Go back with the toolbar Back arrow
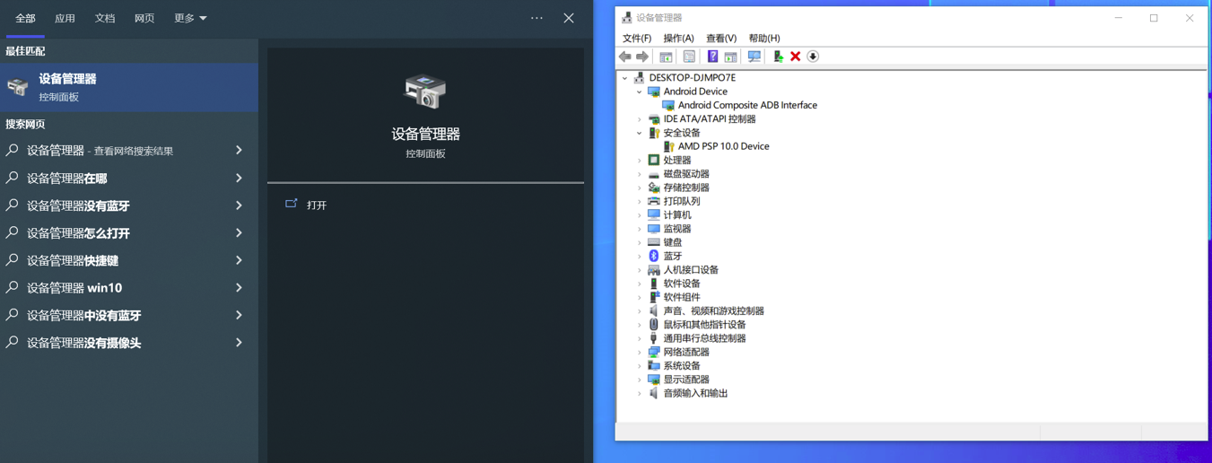The height and width of the screenshot is (463, 1212). click(x=625, y=57)
